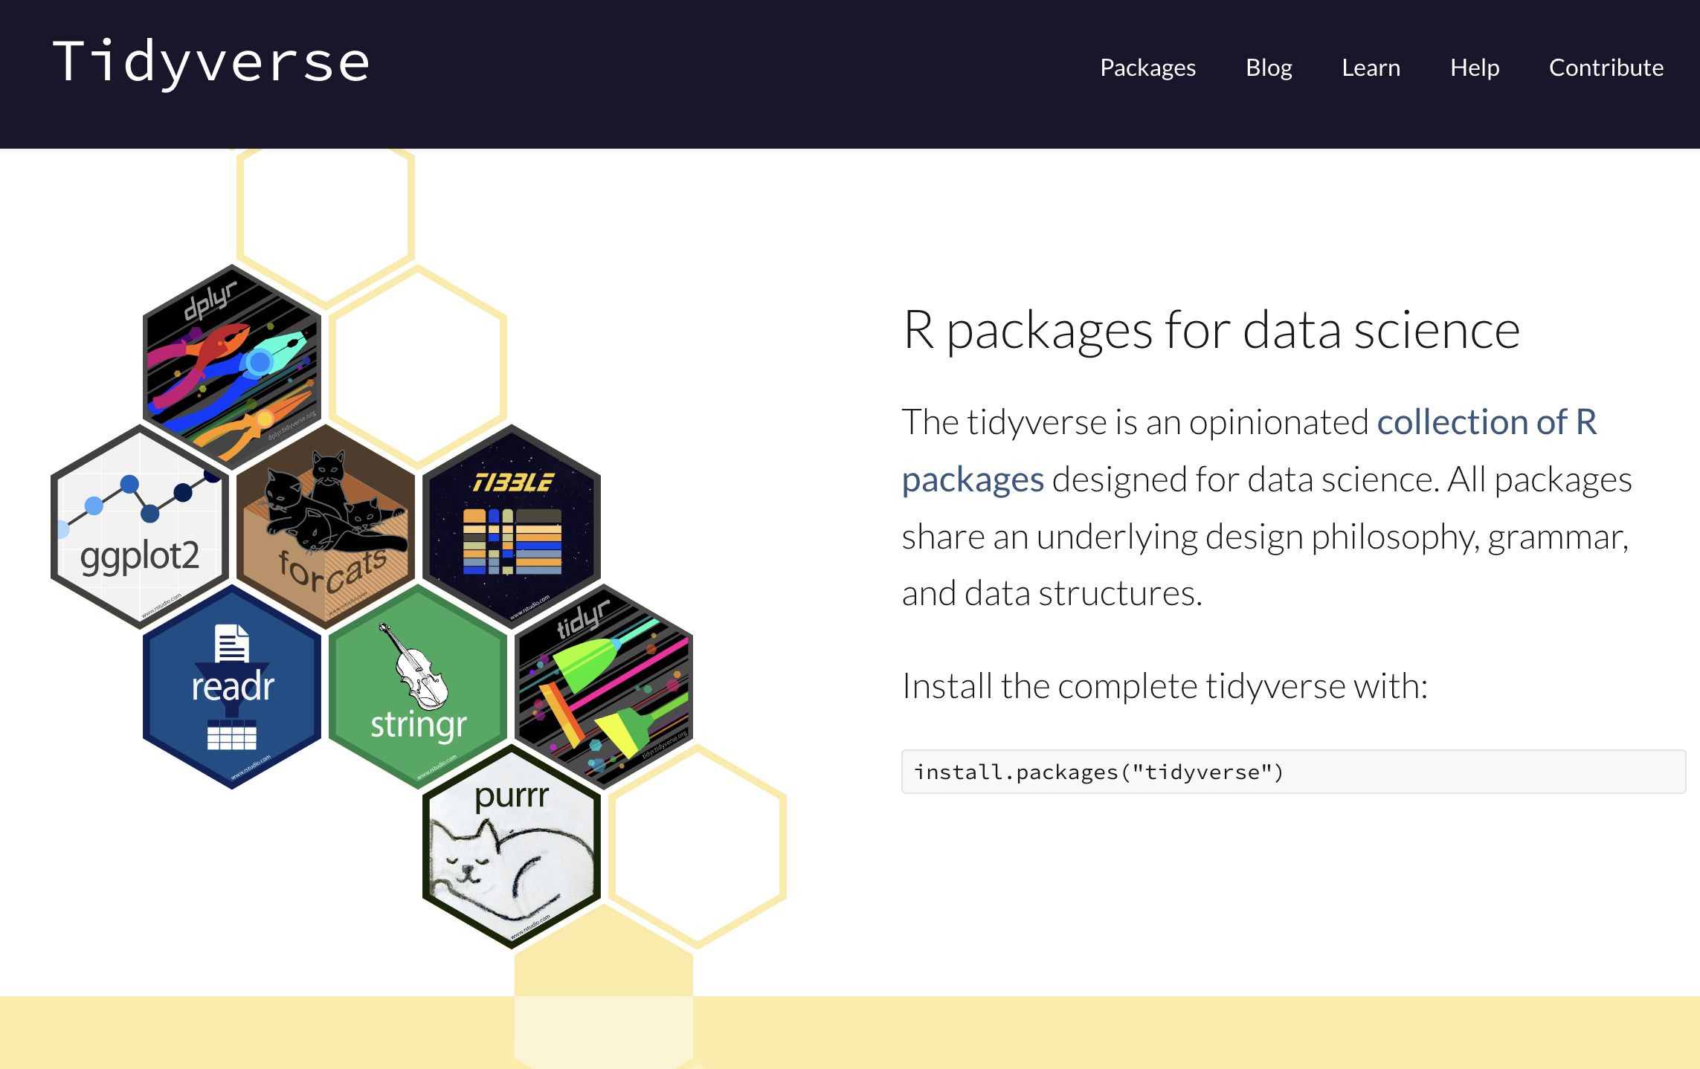Click the forcats cats-in-box logo
Screen dimensions: 1700x1069
coord(325,526)
